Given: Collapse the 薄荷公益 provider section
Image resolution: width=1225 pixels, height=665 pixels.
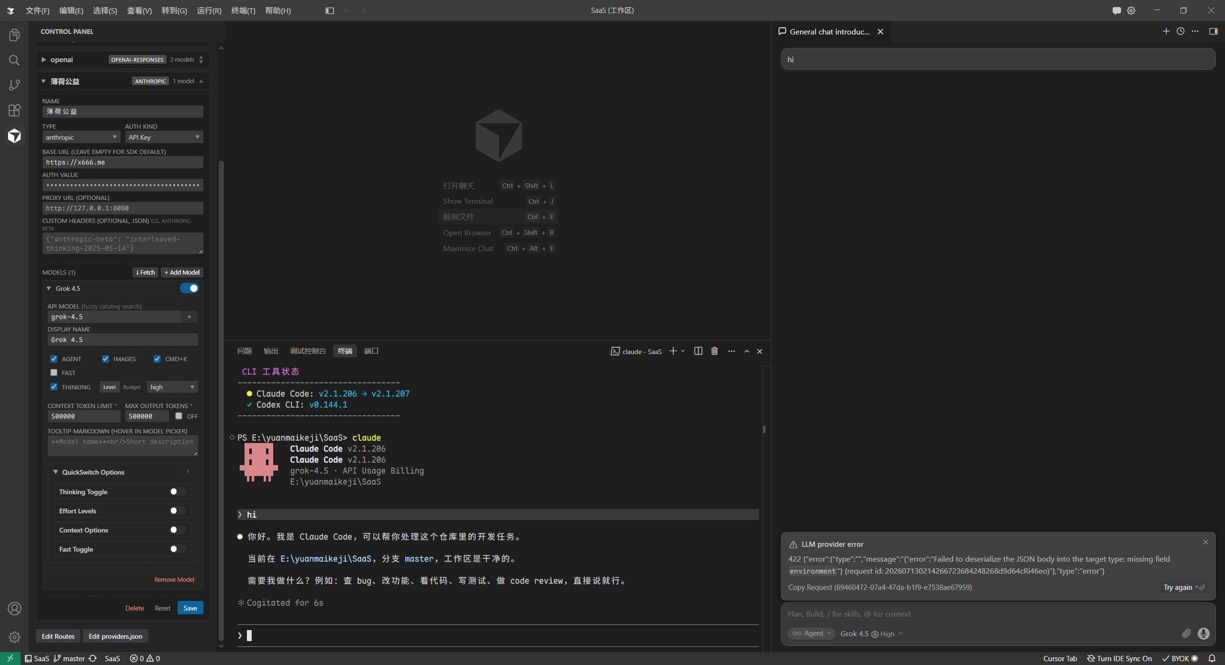Looking at the screenshot, I should coord(44,81).
